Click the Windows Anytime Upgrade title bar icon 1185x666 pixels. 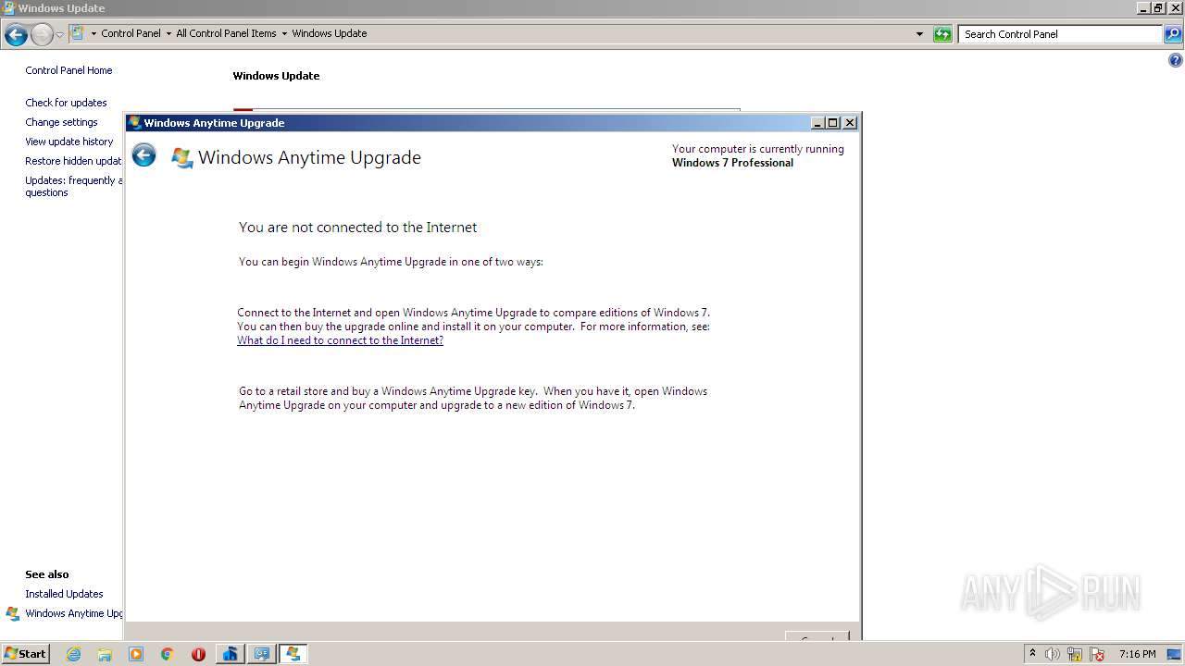134,122
